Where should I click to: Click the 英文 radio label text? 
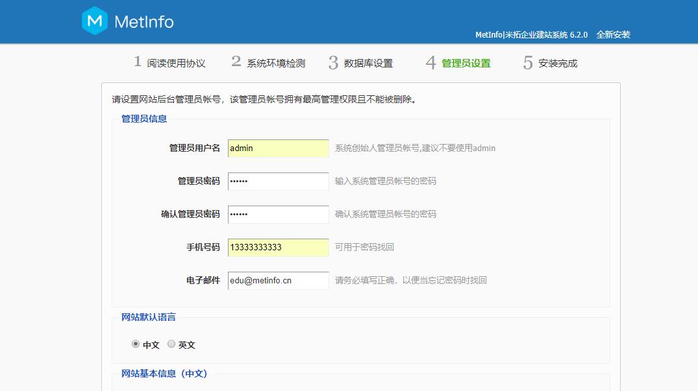186,345
